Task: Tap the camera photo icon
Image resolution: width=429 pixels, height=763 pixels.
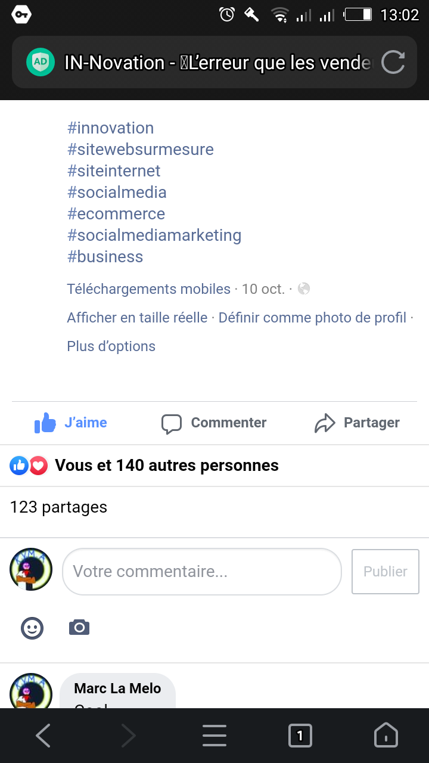Action: (x=79, y=628)
